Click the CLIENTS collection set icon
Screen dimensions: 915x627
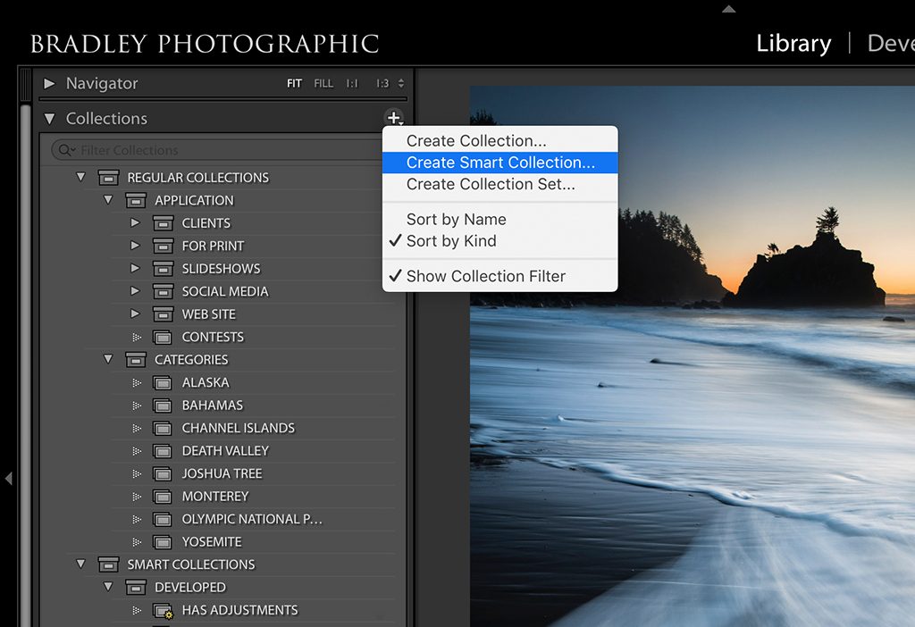tap(163, 222)
